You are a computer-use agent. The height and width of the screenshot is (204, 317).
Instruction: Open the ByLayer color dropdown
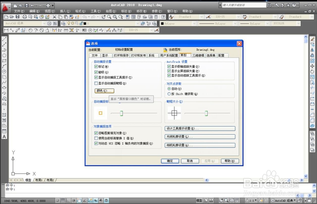point(194,24)
